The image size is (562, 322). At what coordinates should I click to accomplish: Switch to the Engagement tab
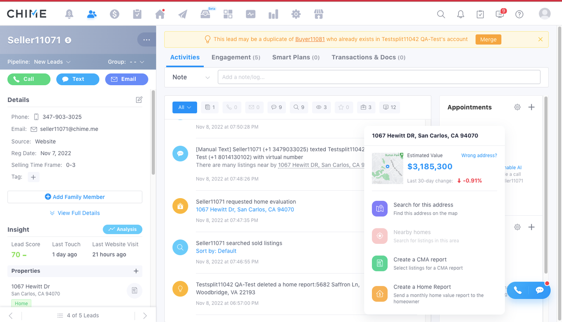pos(235,58)
